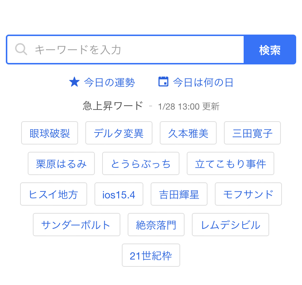The image size is (302, 285).
Task: Choose the サンダーボルト trending word
Action: pyautogui.click(x=76, y=225)
